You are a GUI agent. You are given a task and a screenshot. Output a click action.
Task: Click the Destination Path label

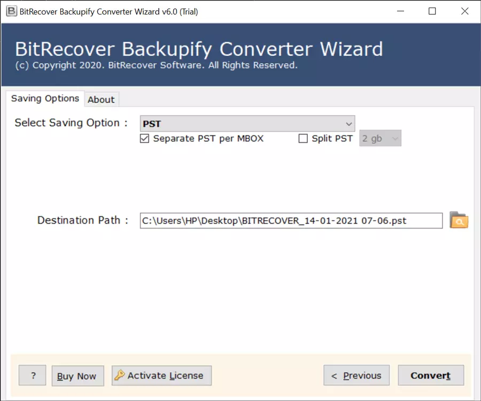[82, 221]
